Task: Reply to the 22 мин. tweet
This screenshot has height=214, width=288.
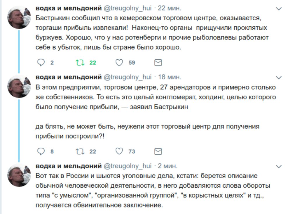Action: 41,63
